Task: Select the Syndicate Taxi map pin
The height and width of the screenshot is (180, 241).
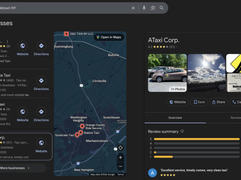Action: tap(77, 135)
